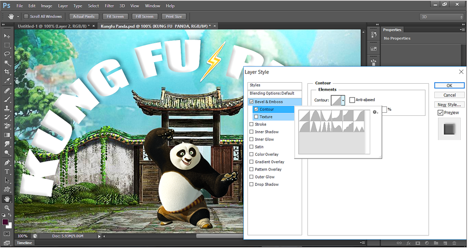Viewport: 468px width, 248px height.
Task: Enable the Inner Shadow checkbox
Action: (x=251, y=132)
